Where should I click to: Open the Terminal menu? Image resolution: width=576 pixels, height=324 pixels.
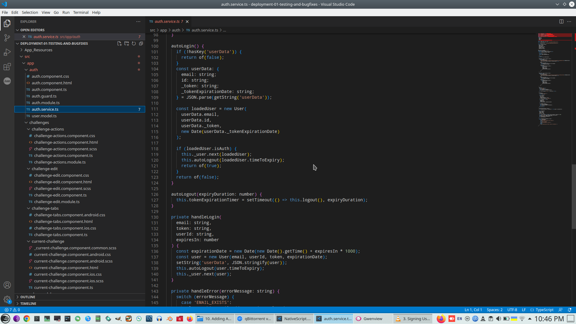[81, 12]
